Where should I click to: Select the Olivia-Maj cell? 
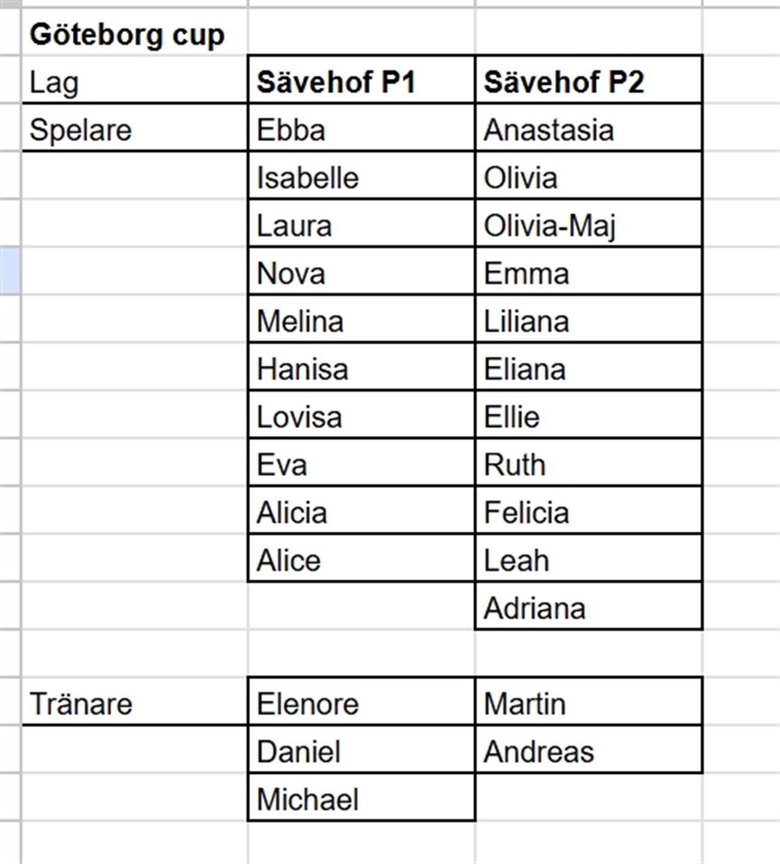pyautogui.click(x=589, y=224)
